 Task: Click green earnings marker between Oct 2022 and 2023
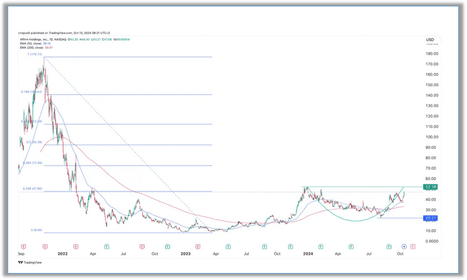168,246
